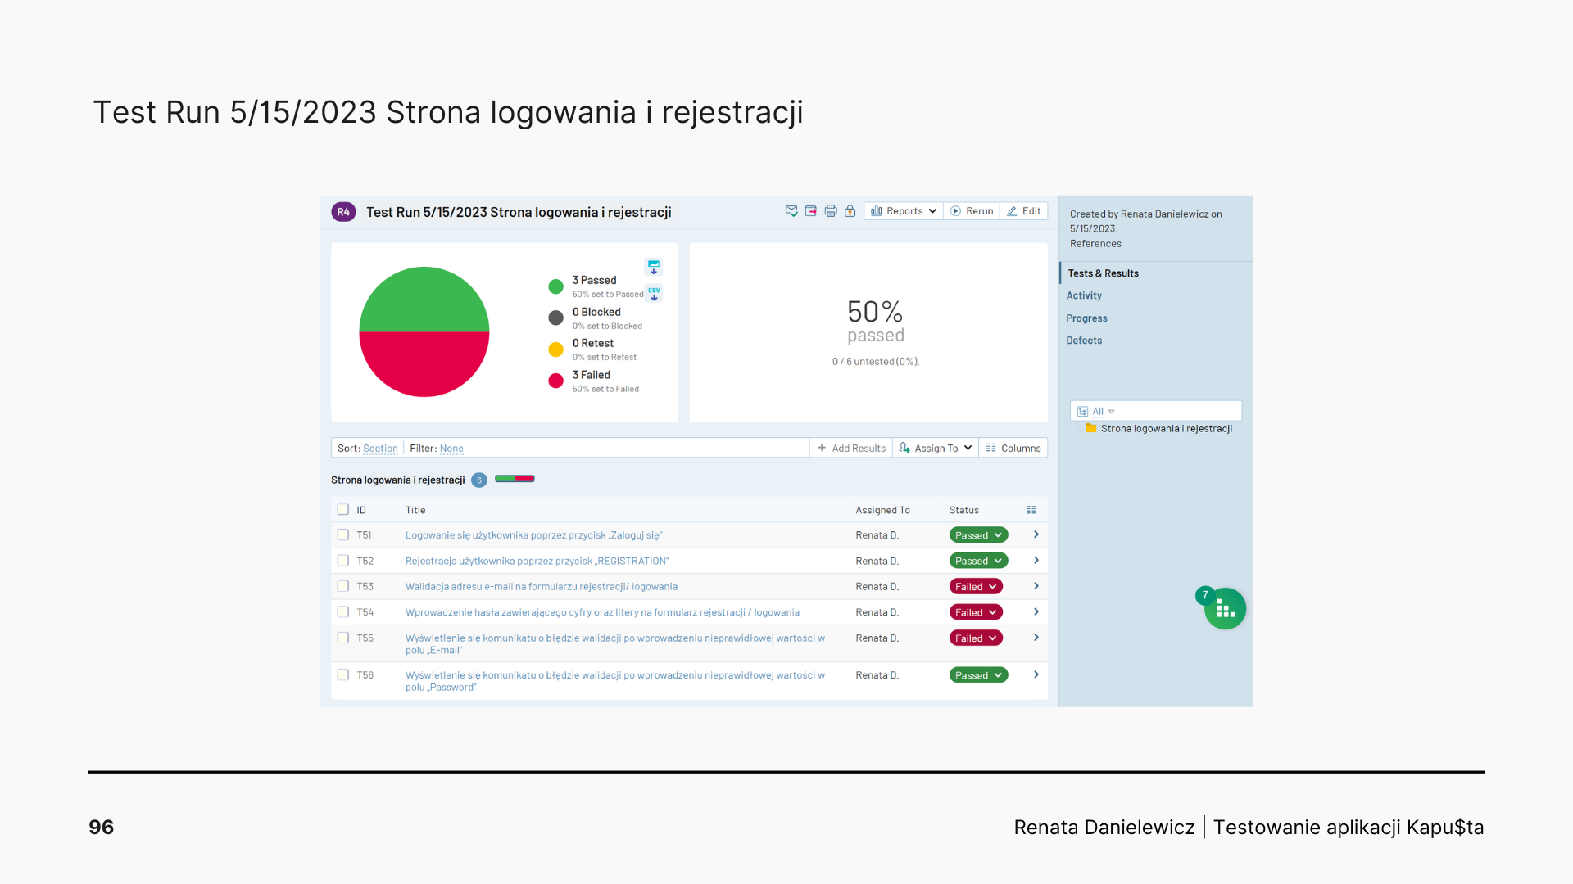Click the None filter link
Screen dimensions: 1573x884
coord(451,449)
